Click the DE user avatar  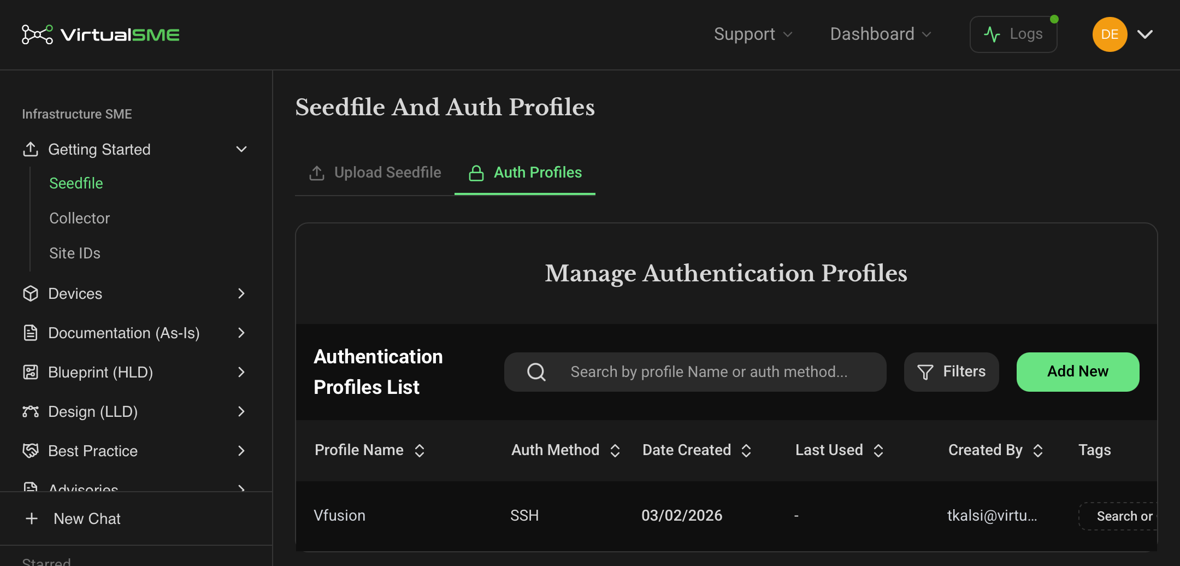1110,34
